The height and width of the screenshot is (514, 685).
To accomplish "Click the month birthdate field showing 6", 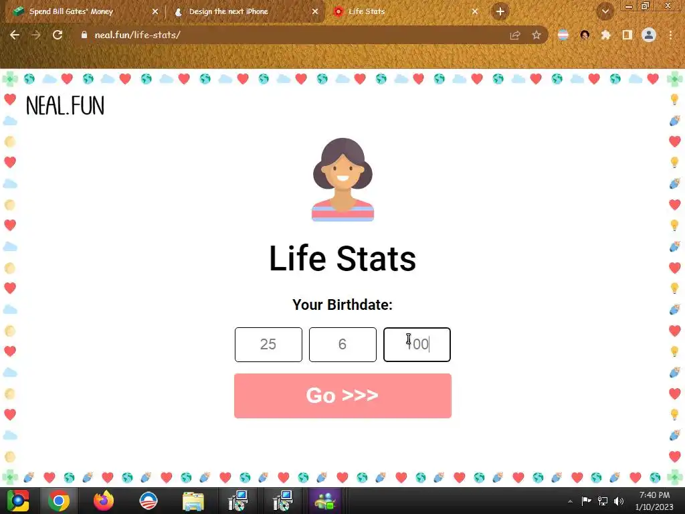I will pyautogui.click(x=342, y=345).
